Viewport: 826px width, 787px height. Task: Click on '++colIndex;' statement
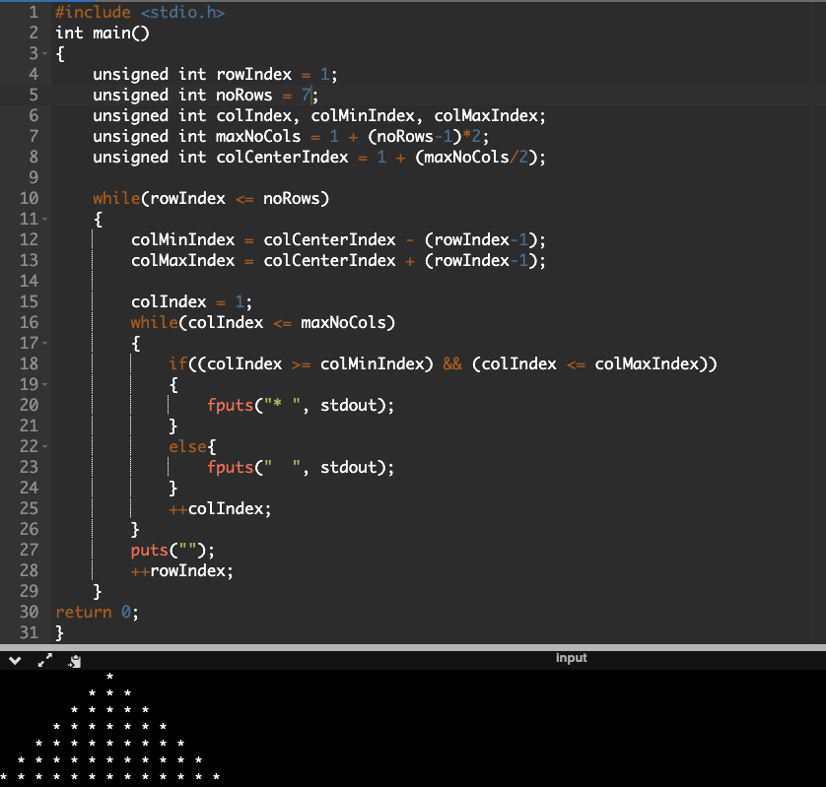(x=220, y=508)
